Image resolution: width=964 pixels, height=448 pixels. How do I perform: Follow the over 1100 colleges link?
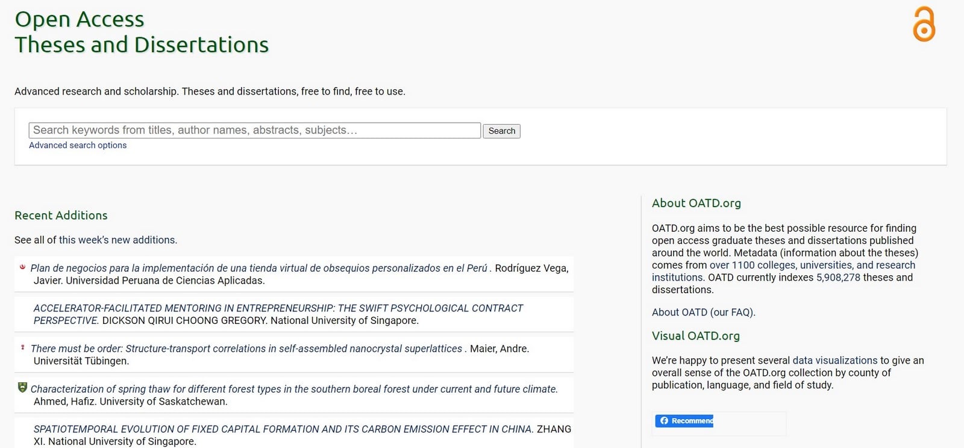[783, 271]
